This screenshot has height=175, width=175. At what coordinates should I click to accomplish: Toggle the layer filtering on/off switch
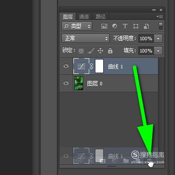click(161, 26)
